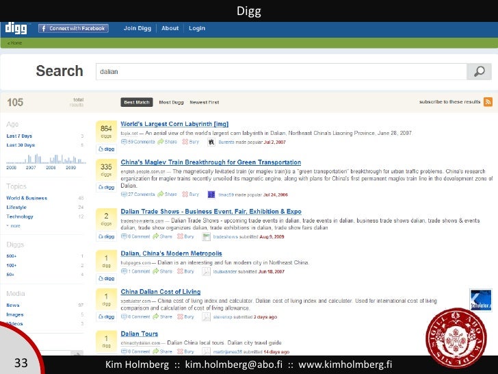This screenshot has height=374, width=498.
Task: Share the Corn Labyrinth story
Action: pos(168,142)
